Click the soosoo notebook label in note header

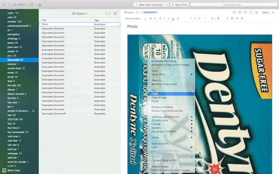(129, 13)
